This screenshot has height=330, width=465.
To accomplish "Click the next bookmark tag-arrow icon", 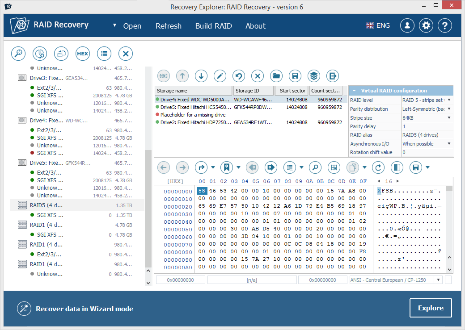I will 271,167.
